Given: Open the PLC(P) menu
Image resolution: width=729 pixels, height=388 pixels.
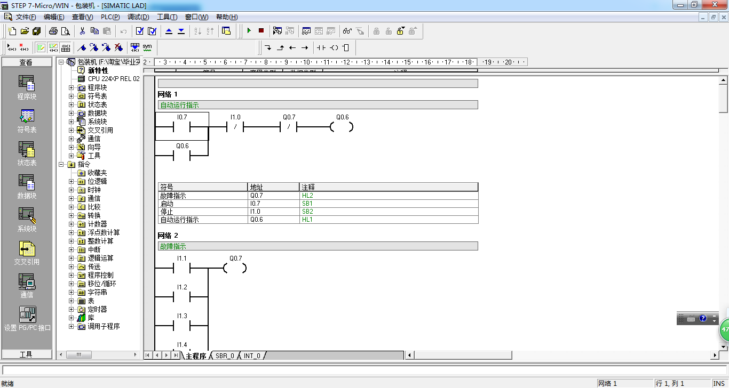Looking at the screenshot, I should (110, 17).
